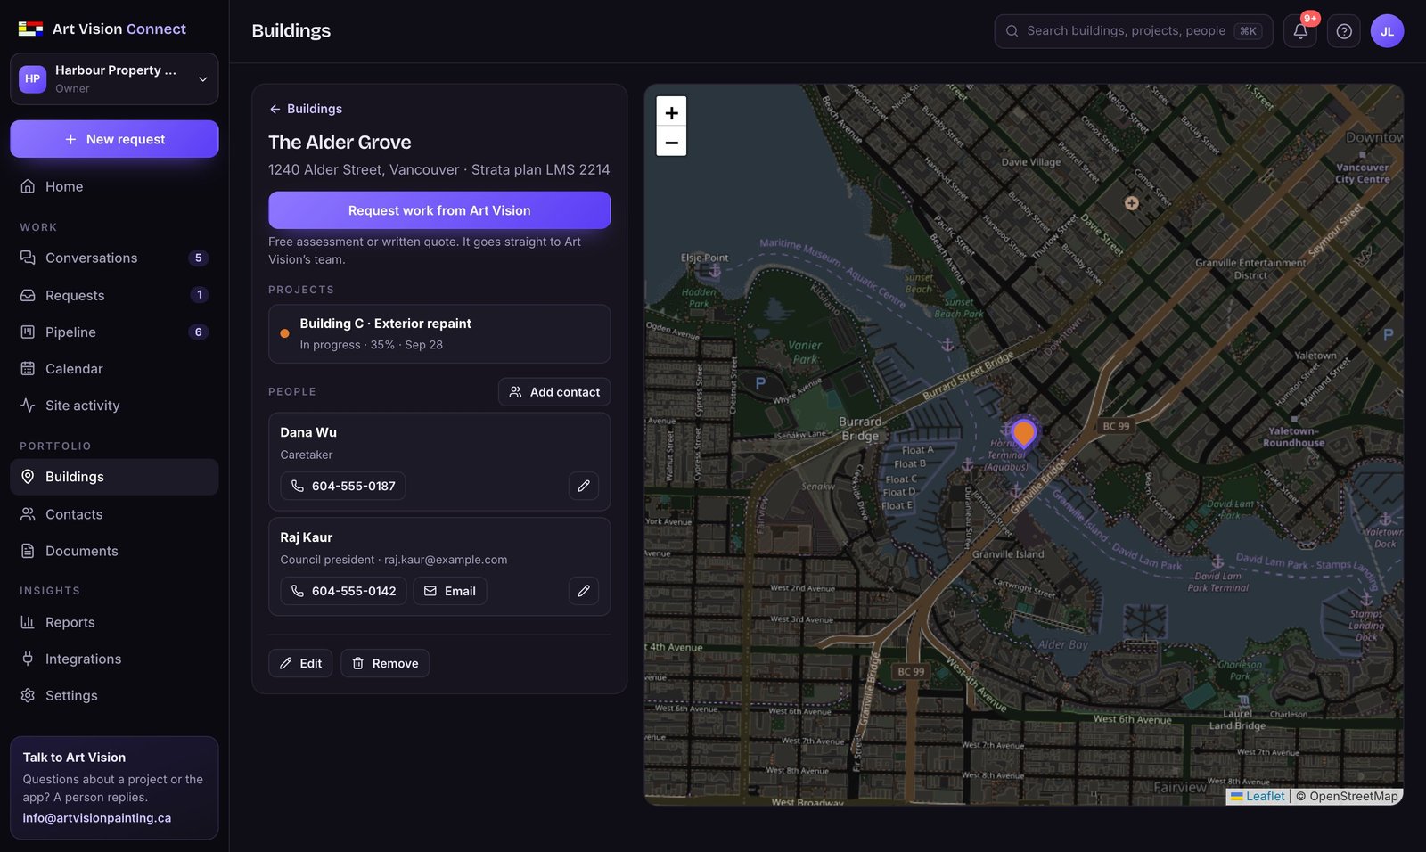Zoom out on the map
This screenshot has height=852, width=1426.
(671, 142)
